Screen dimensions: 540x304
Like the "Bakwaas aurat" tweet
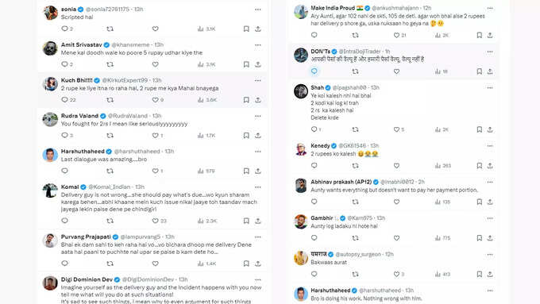point(397,274)
